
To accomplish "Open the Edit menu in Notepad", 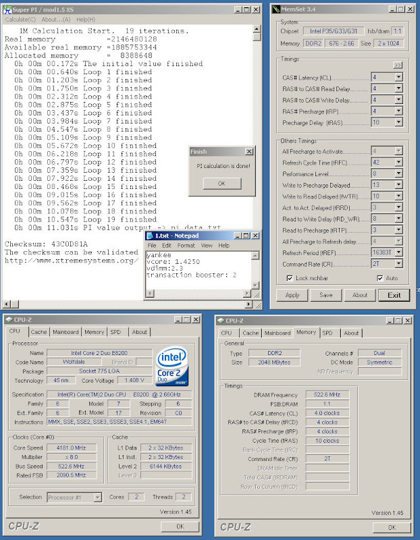I will point(166,246).
